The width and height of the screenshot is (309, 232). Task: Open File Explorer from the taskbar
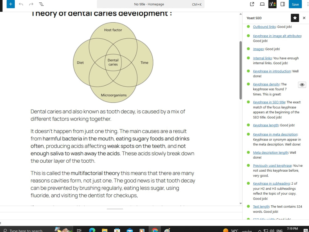click(104, 230)
